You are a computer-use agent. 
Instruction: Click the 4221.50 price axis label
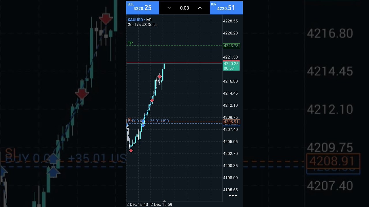point(230,57)
